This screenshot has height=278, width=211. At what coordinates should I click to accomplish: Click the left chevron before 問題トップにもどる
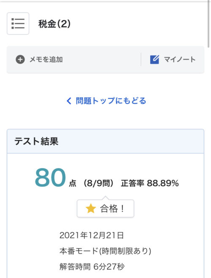tap(69, 101)
